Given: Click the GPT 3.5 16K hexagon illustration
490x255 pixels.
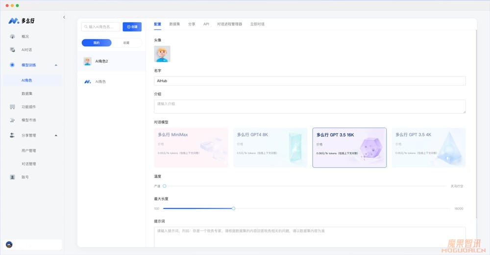Looking at the screenshot, I should (371, 149).
